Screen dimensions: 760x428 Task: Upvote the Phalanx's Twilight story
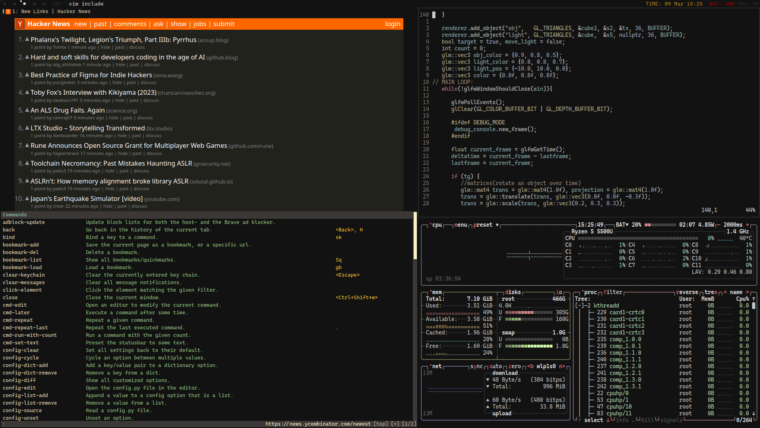[27, 39]
